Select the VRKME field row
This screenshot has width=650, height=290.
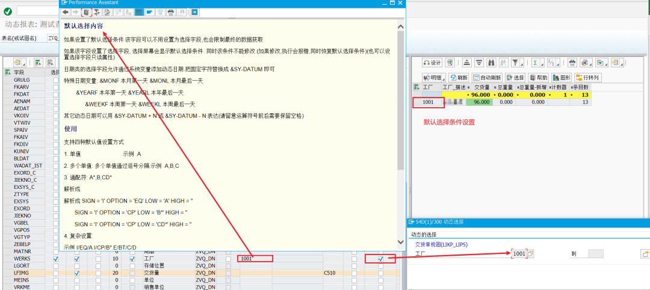point(7,287)
